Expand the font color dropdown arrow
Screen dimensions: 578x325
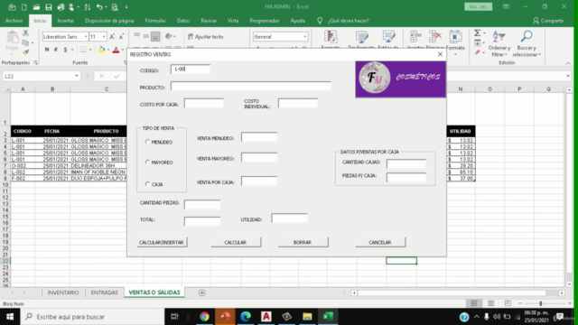click(123, 50)
